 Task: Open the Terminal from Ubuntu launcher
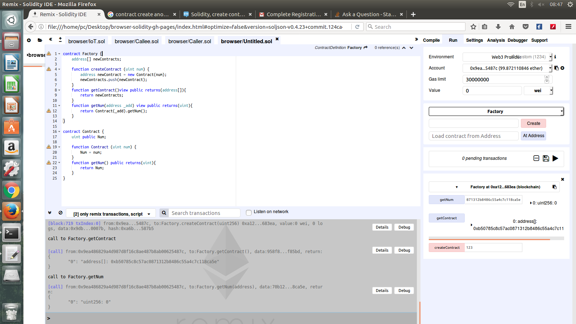pos(12,233)
